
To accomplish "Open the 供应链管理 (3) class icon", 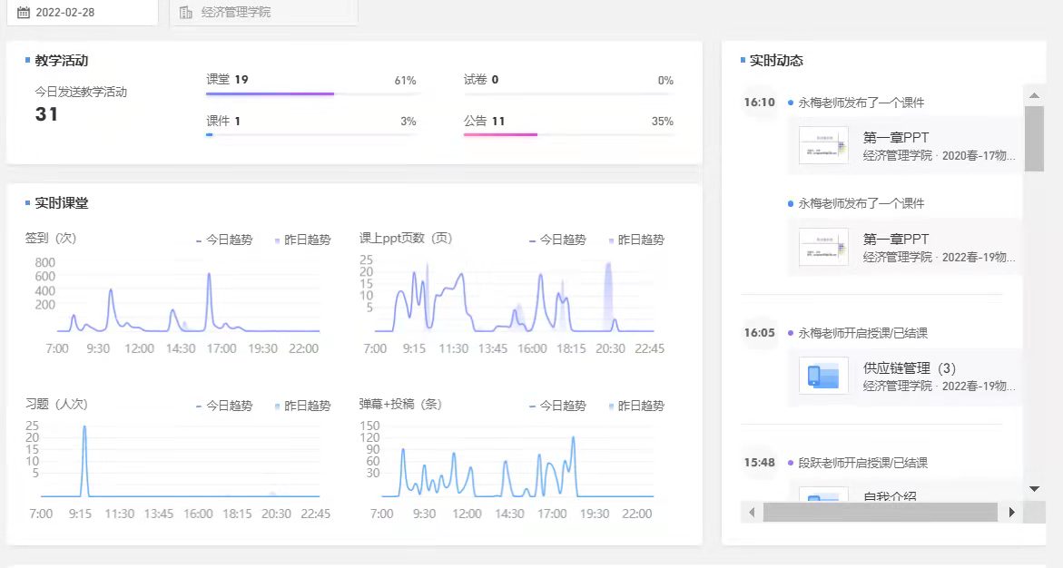I will (823, 376).
